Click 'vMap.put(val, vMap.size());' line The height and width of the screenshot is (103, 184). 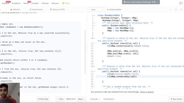point(123,51)
